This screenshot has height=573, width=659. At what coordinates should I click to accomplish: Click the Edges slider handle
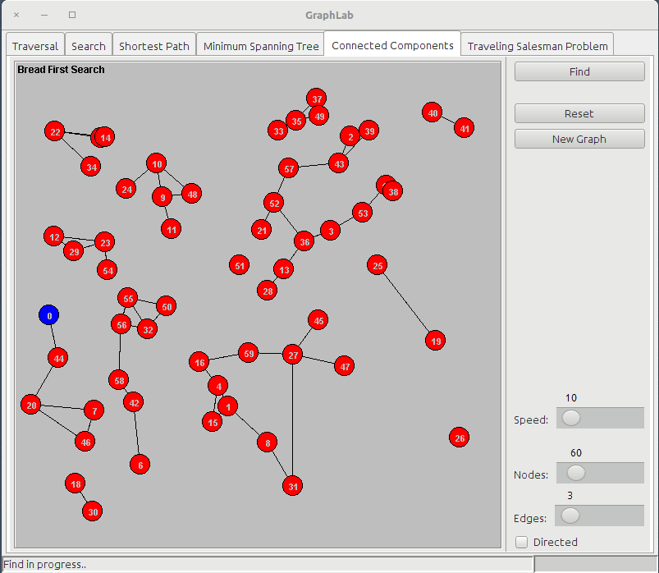pos(570,516)
